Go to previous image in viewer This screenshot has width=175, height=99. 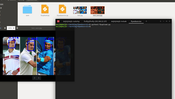click(x=2, y=56)
